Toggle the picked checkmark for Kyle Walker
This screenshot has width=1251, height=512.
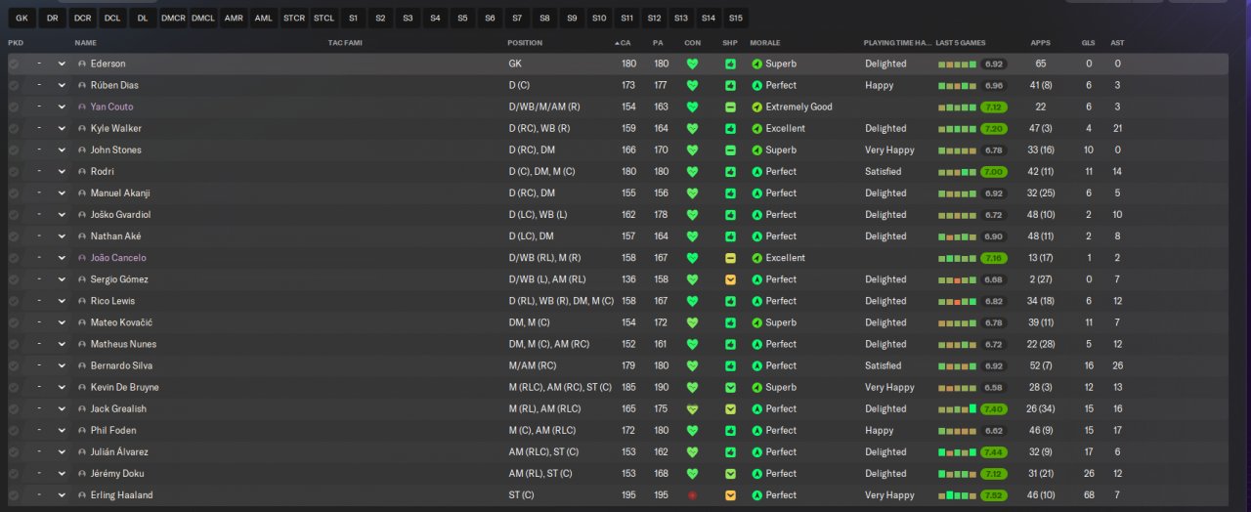click(14, 128)
